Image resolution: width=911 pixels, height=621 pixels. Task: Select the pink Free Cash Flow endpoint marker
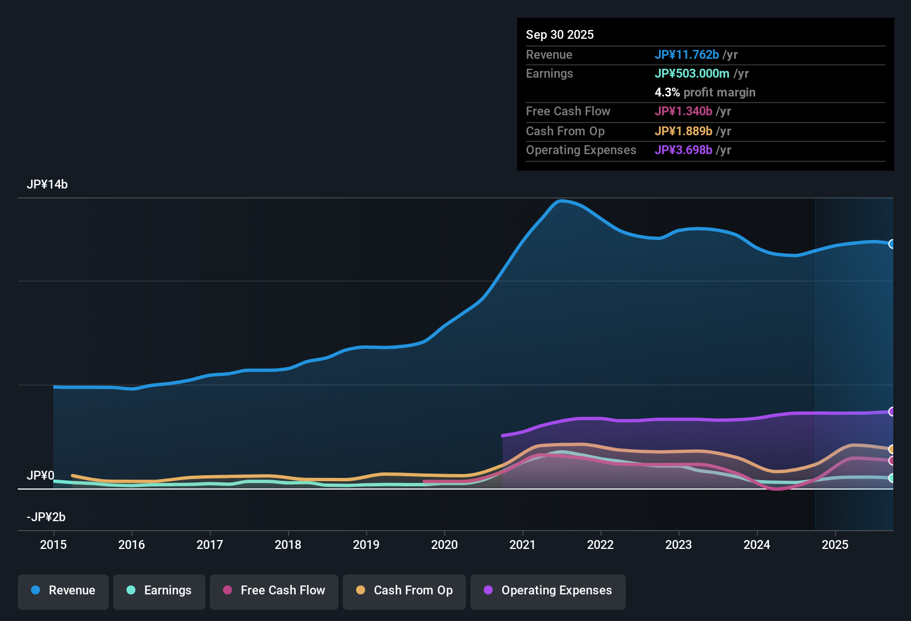(892, 461)
